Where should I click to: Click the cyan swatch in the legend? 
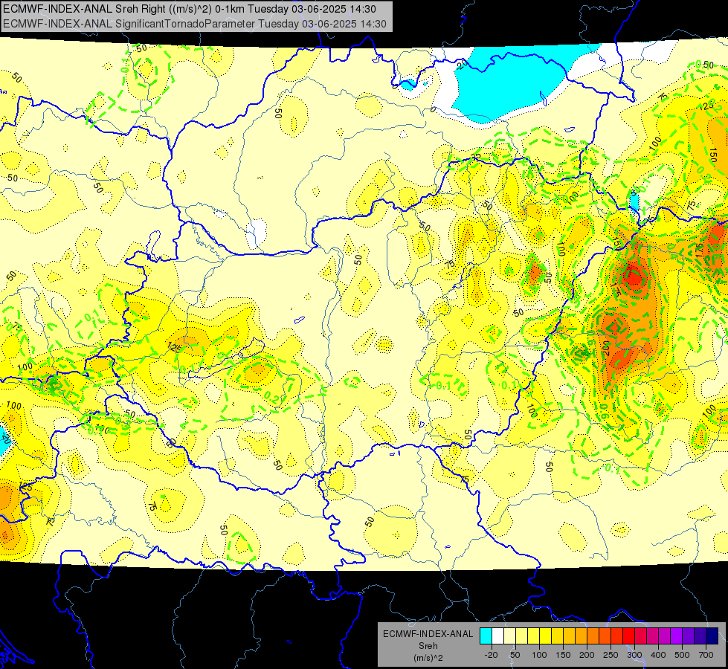486,636
